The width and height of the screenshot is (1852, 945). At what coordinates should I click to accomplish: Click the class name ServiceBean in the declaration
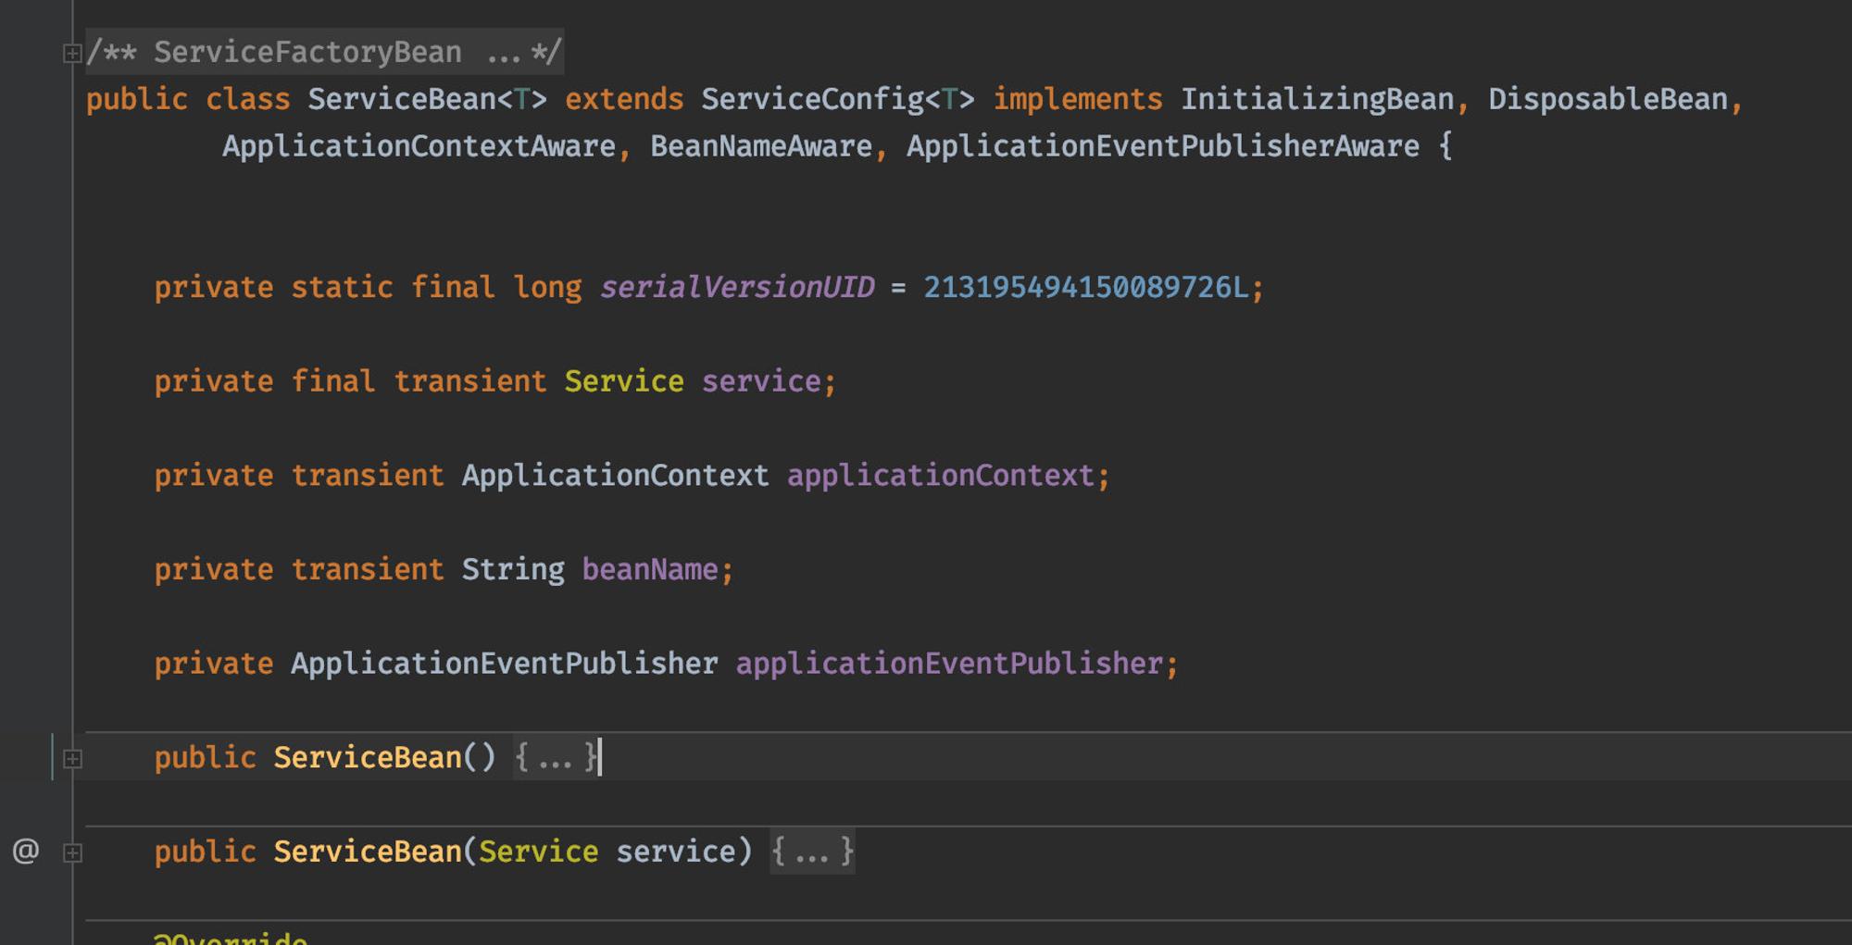[401, 99]
